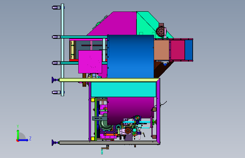Pick the small blue panel at the duct end
The height and width of the screenshot is (158, 245).
click(x=188, y=50)
